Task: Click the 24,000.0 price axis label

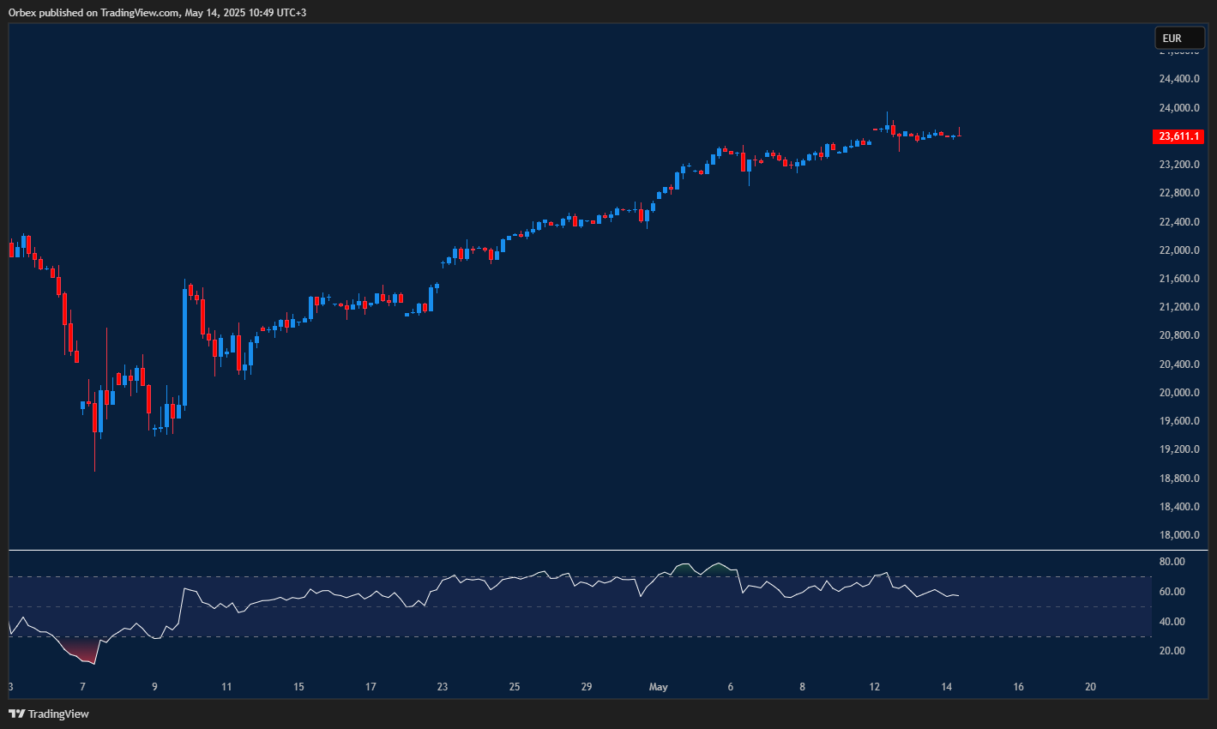Action: coord(1178,108)
